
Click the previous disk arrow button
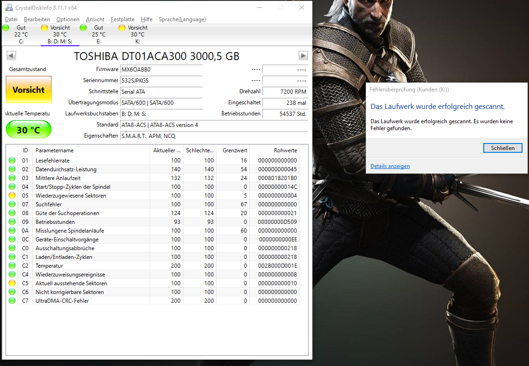11,55
